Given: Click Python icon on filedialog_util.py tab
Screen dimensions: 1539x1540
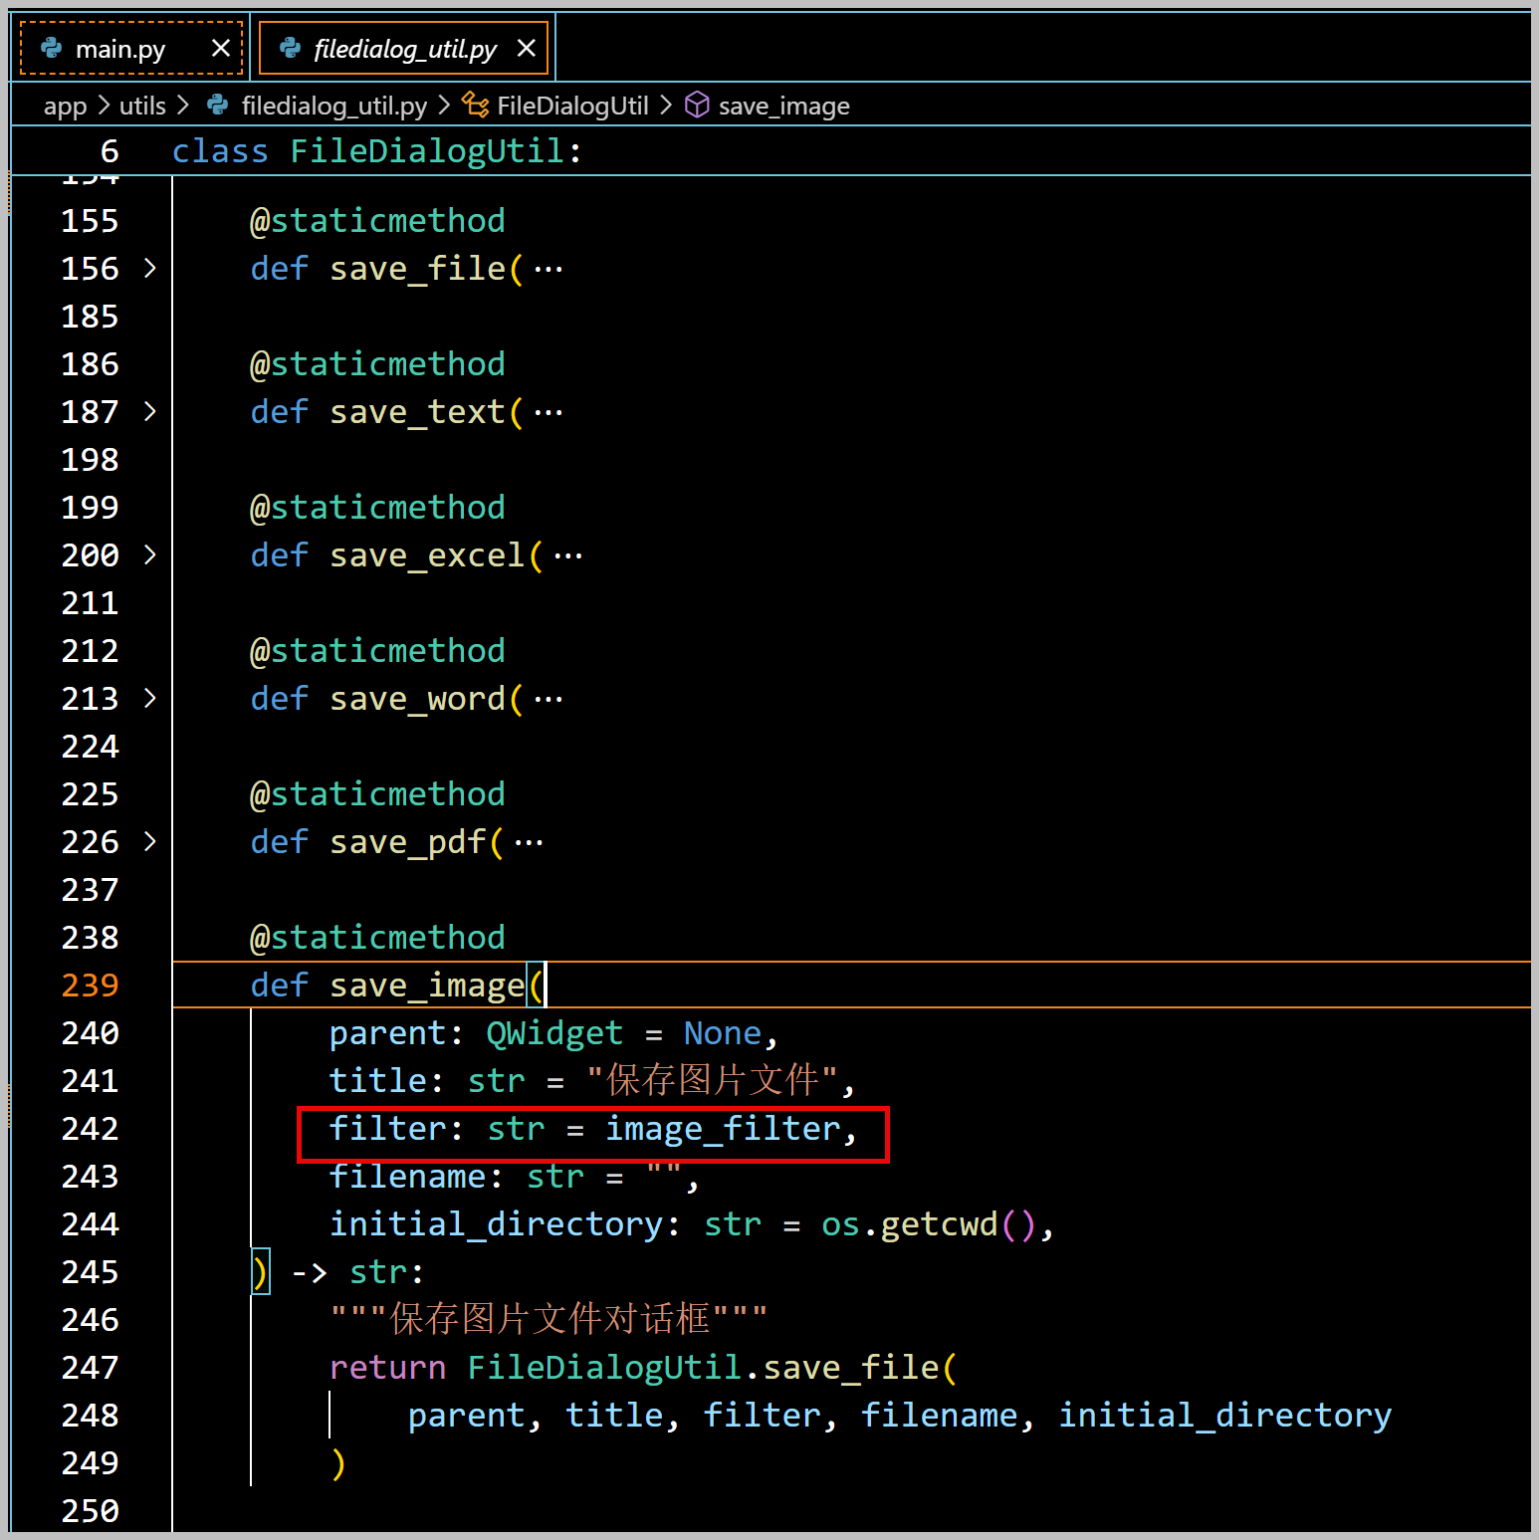Looking at the screenshot, I should pyautogui.click(x=290, y=48).
